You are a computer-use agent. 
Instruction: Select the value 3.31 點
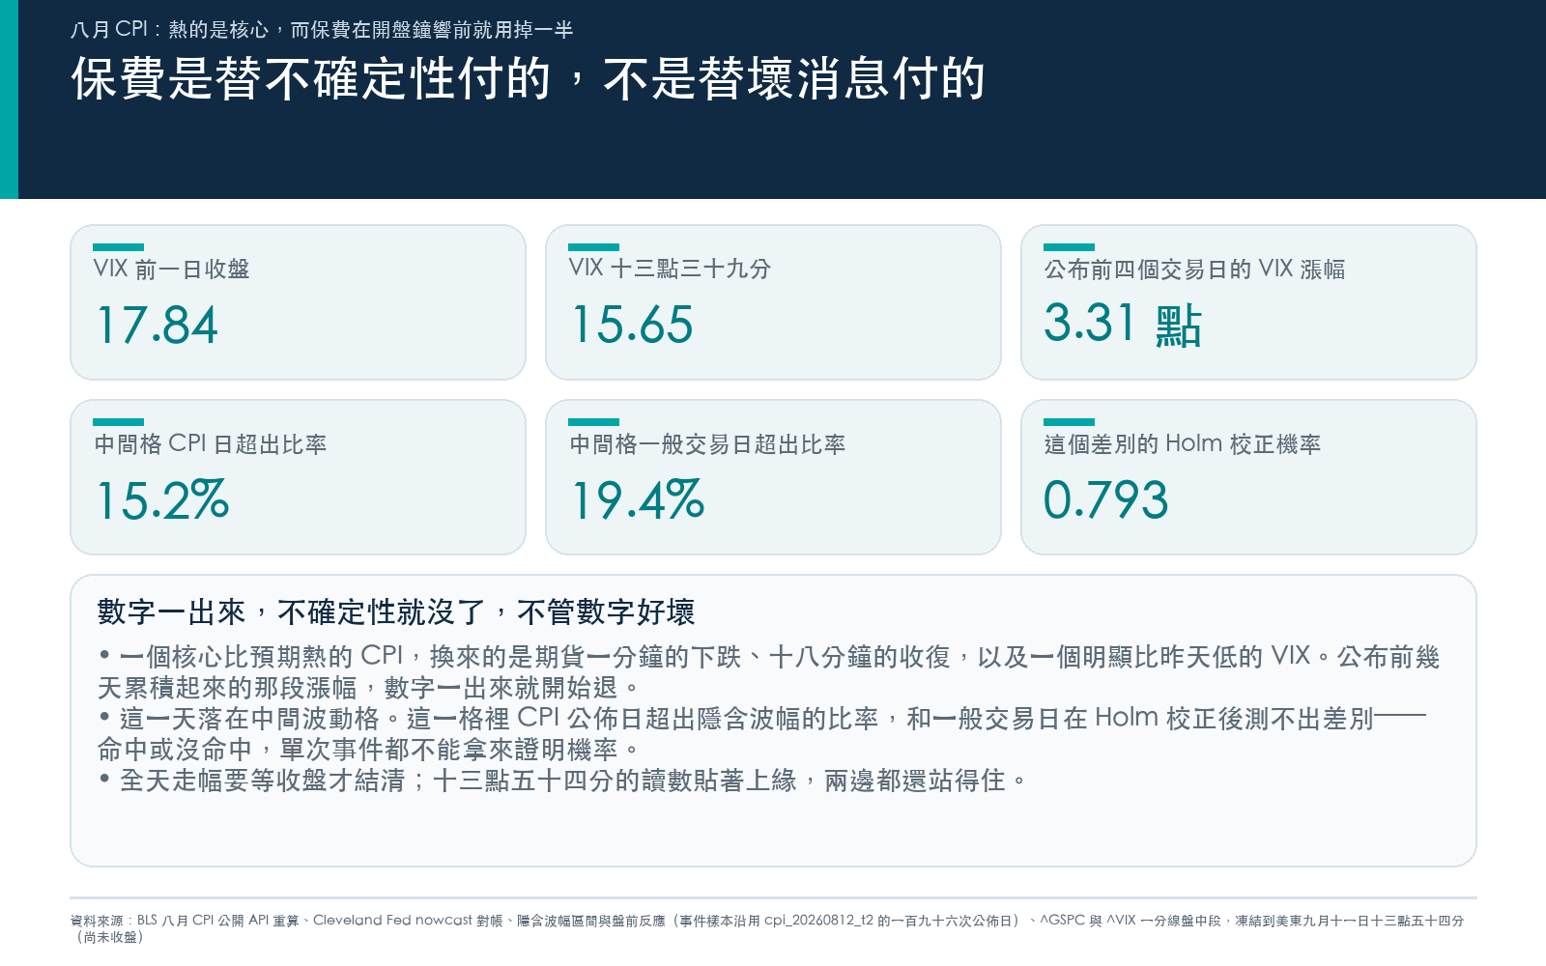1123,324
